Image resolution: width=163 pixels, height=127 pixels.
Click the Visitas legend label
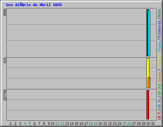pyautogui.click(x=159, y=62)
